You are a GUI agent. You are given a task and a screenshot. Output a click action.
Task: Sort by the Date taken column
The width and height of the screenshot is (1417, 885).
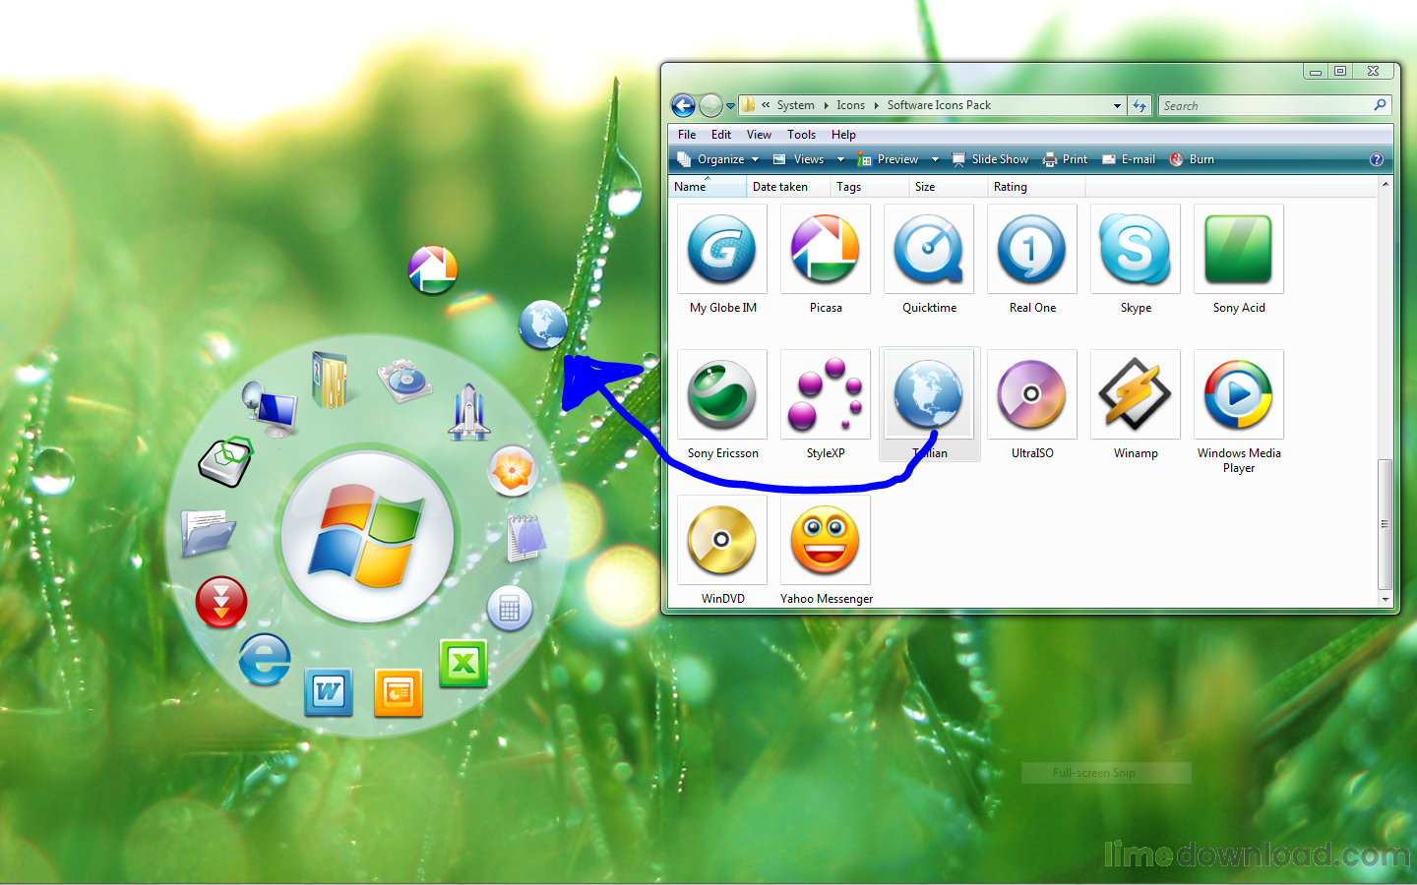pyautogui.click(x=788, y=187)
